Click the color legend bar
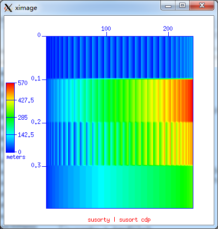Viewport: 218px width, 229px height. (x=10, y=118)
